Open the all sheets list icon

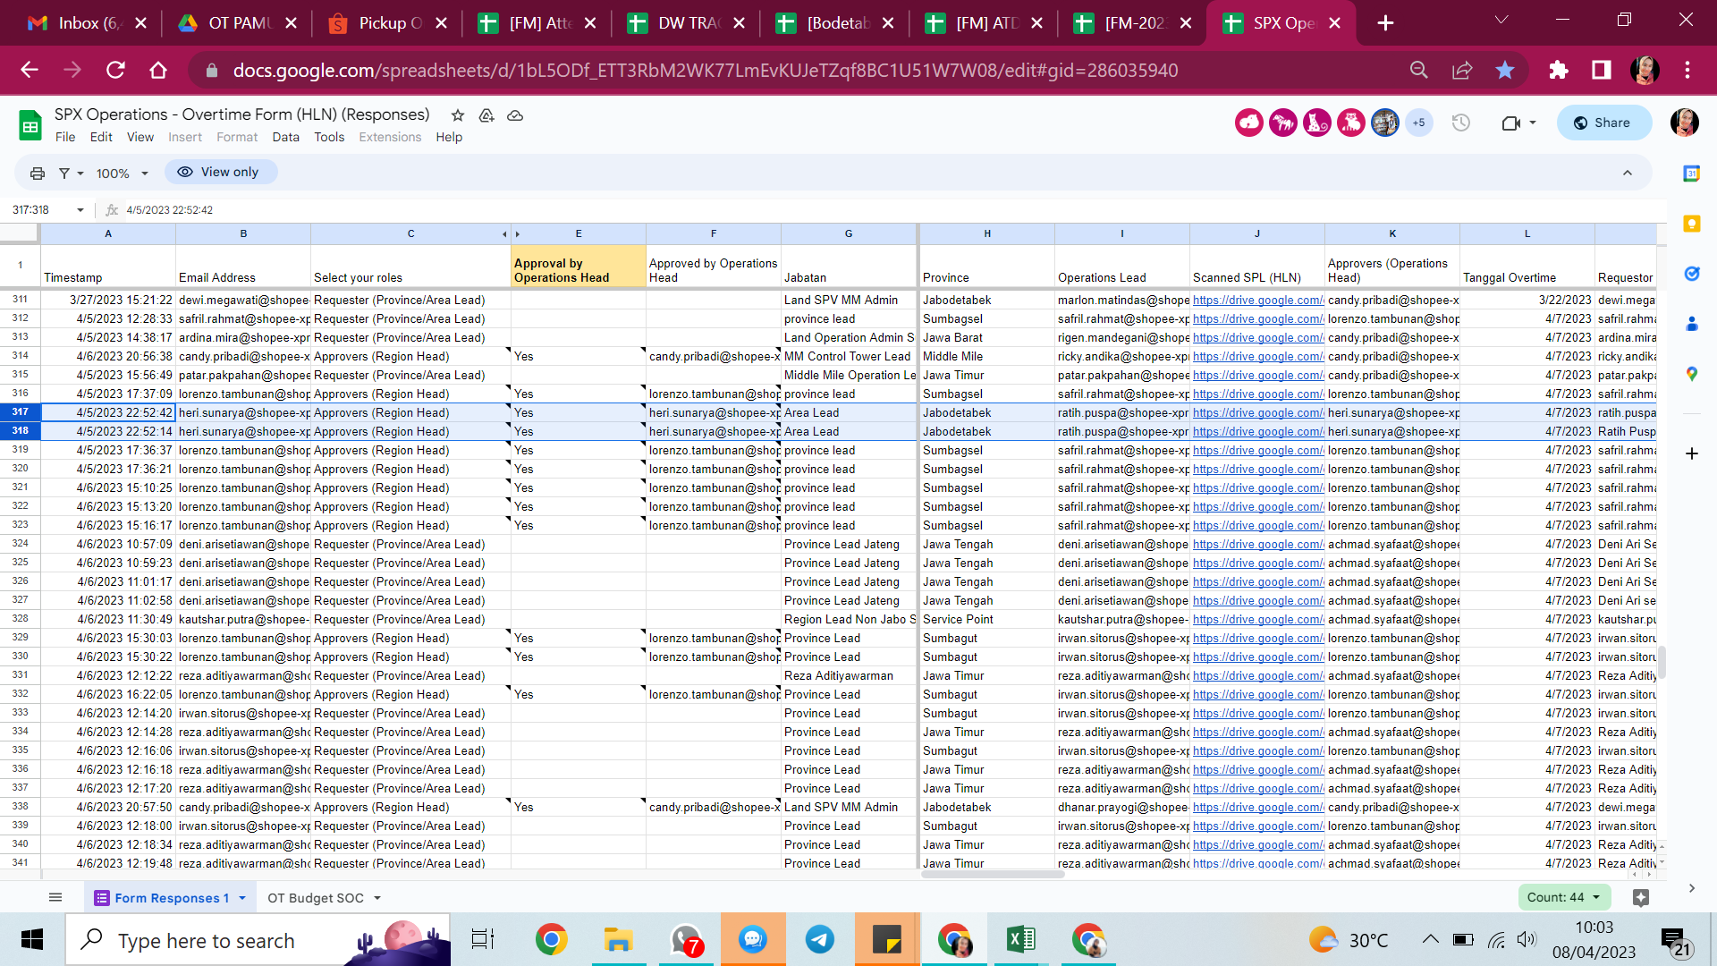tap(55, 897)
